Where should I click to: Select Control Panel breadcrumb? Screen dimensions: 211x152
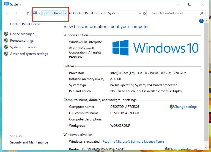click(x=52, y=13)
